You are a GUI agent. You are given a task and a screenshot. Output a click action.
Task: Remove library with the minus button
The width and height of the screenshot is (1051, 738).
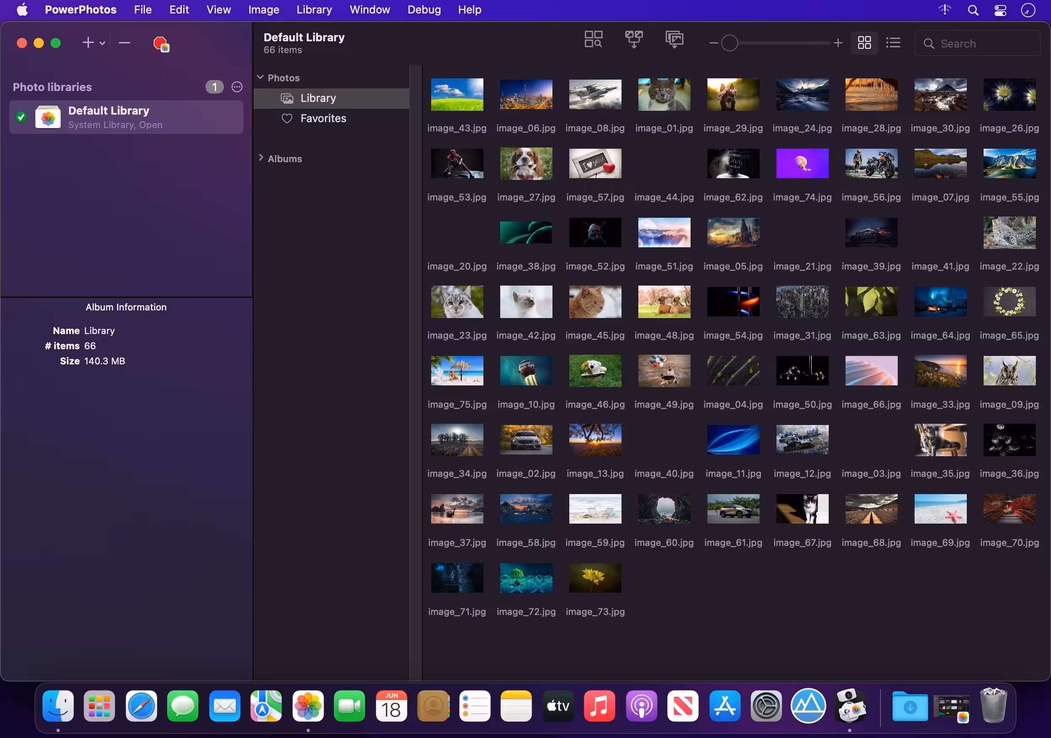point(124,43)
